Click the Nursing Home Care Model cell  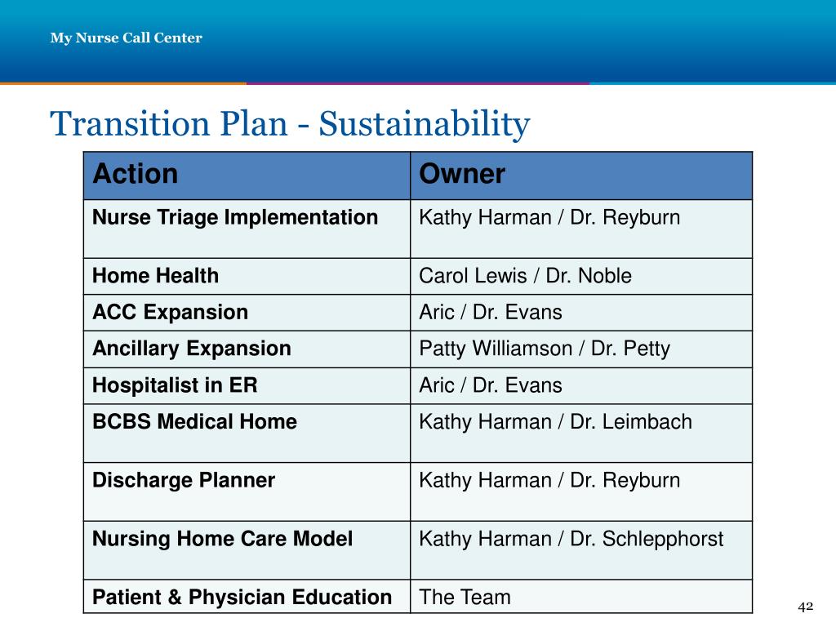pos(247,550)
